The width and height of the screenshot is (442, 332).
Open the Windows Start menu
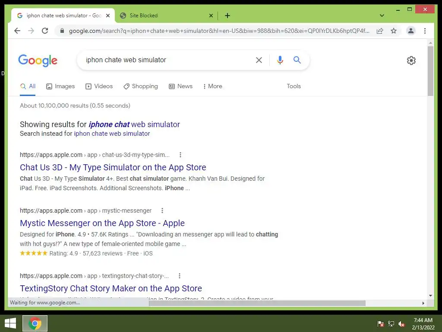10,323
